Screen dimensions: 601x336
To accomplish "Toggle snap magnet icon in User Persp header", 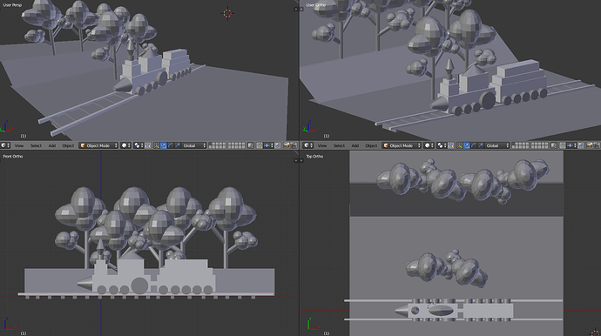I will click(x=260, y=145).
